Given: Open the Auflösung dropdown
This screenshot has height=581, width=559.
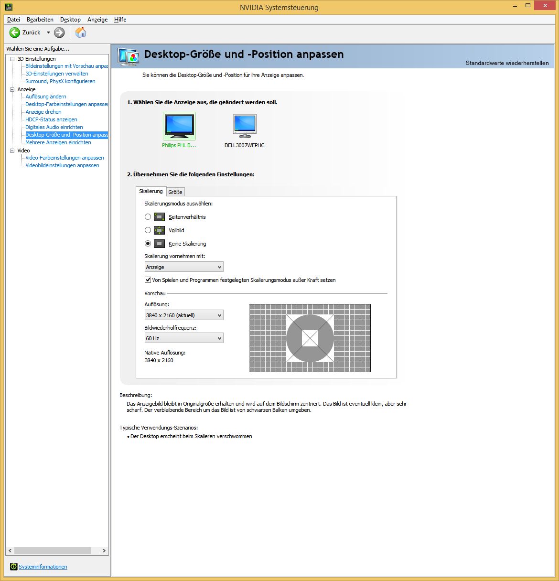Looking at the screenshot, I should click(x=184, y=315).
